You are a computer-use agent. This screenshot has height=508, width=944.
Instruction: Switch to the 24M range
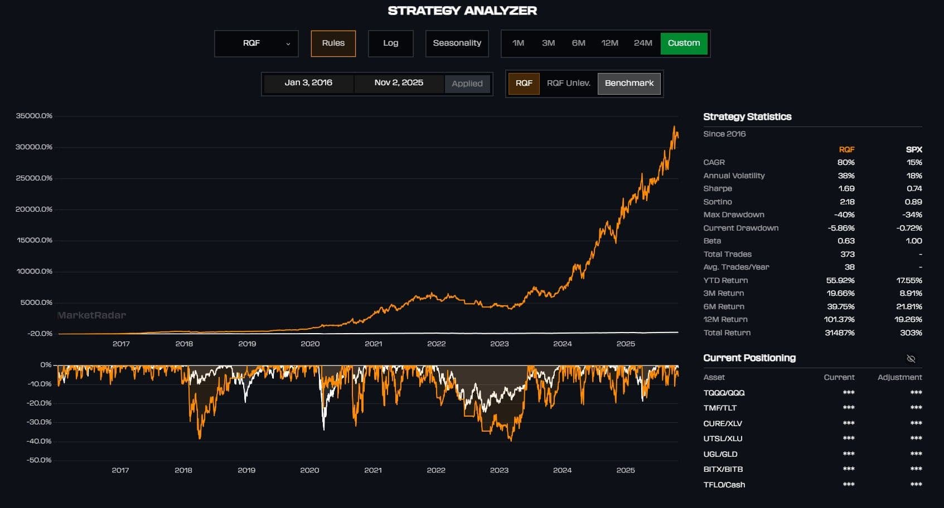click(642, 43)
